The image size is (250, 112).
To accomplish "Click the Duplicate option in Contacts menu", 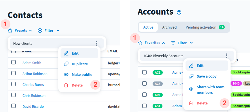I will tap(79, 64).
